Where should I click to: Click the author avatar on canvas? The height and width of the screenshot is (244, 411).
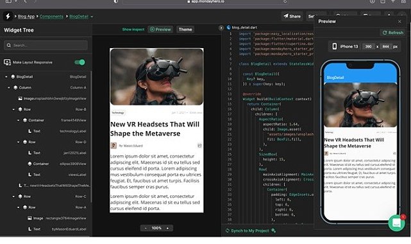coord(113,145)
